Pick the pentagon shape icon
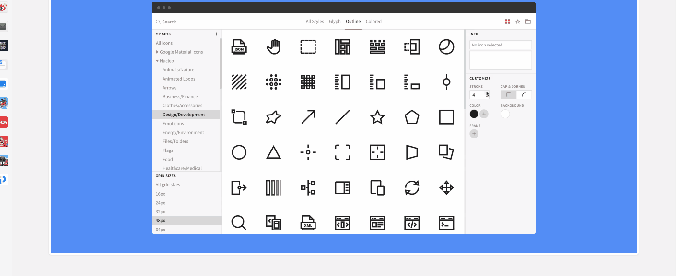The image size is (676, 276). [412, 117]
